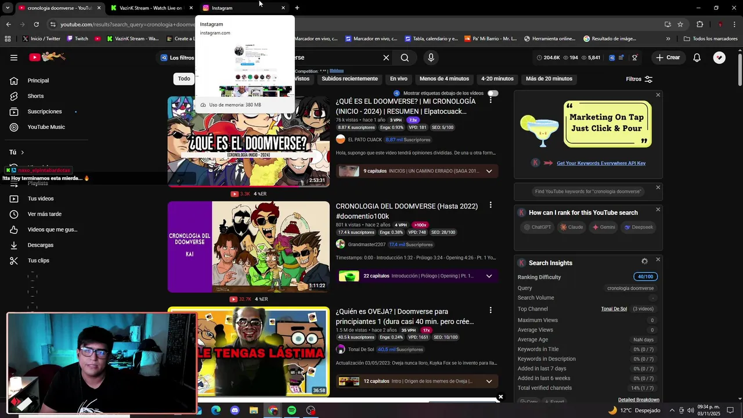Open the YouTube hamburger guide menu
The width and height of the screenshot is (743, 418).
pos(14,57)
